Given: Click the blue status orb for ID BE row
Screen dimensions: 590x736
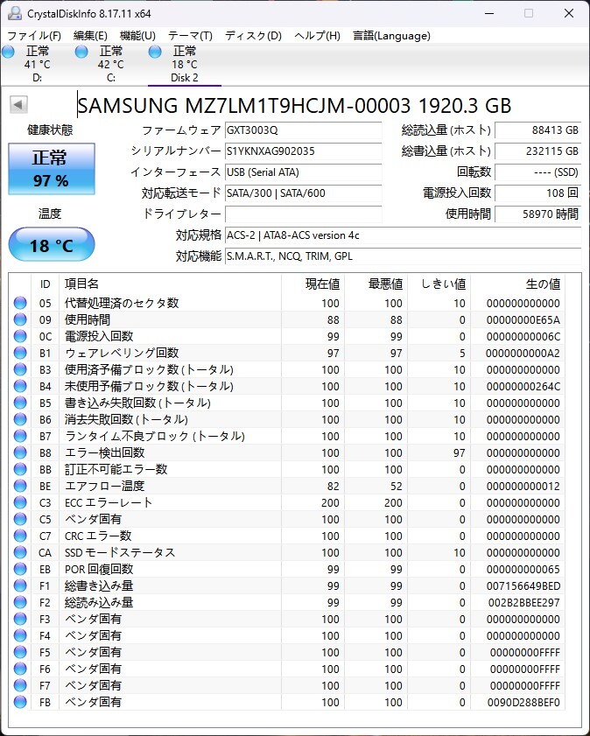Looking at the screenshot, I should [20, 486].
